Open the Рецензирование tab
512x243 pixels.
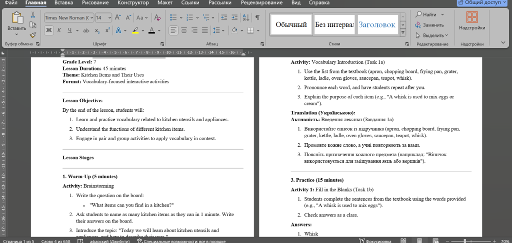[x=262, y=3]
